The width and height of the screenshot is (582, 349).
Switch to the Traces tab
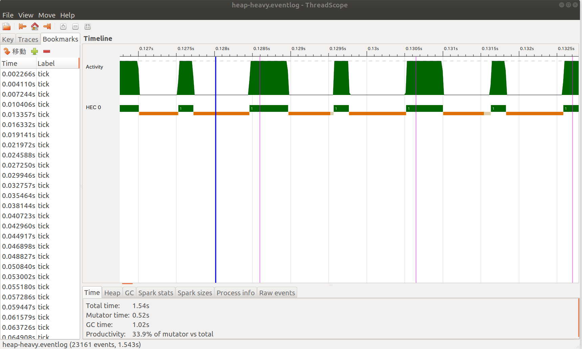tap(28, 39)
